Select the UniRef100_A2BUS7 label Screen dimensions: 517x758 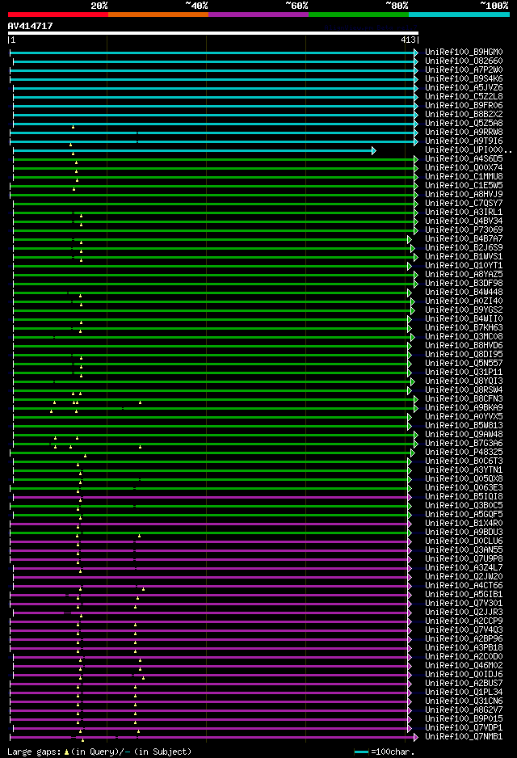pyautogui.click(x=464, y=684)
